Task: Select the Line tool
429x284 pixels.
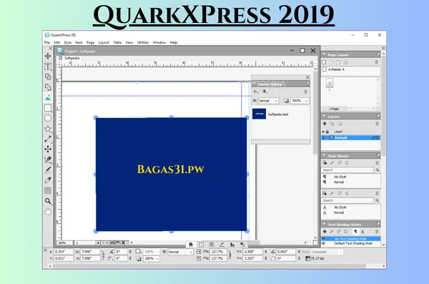Action: click(48, 139)
